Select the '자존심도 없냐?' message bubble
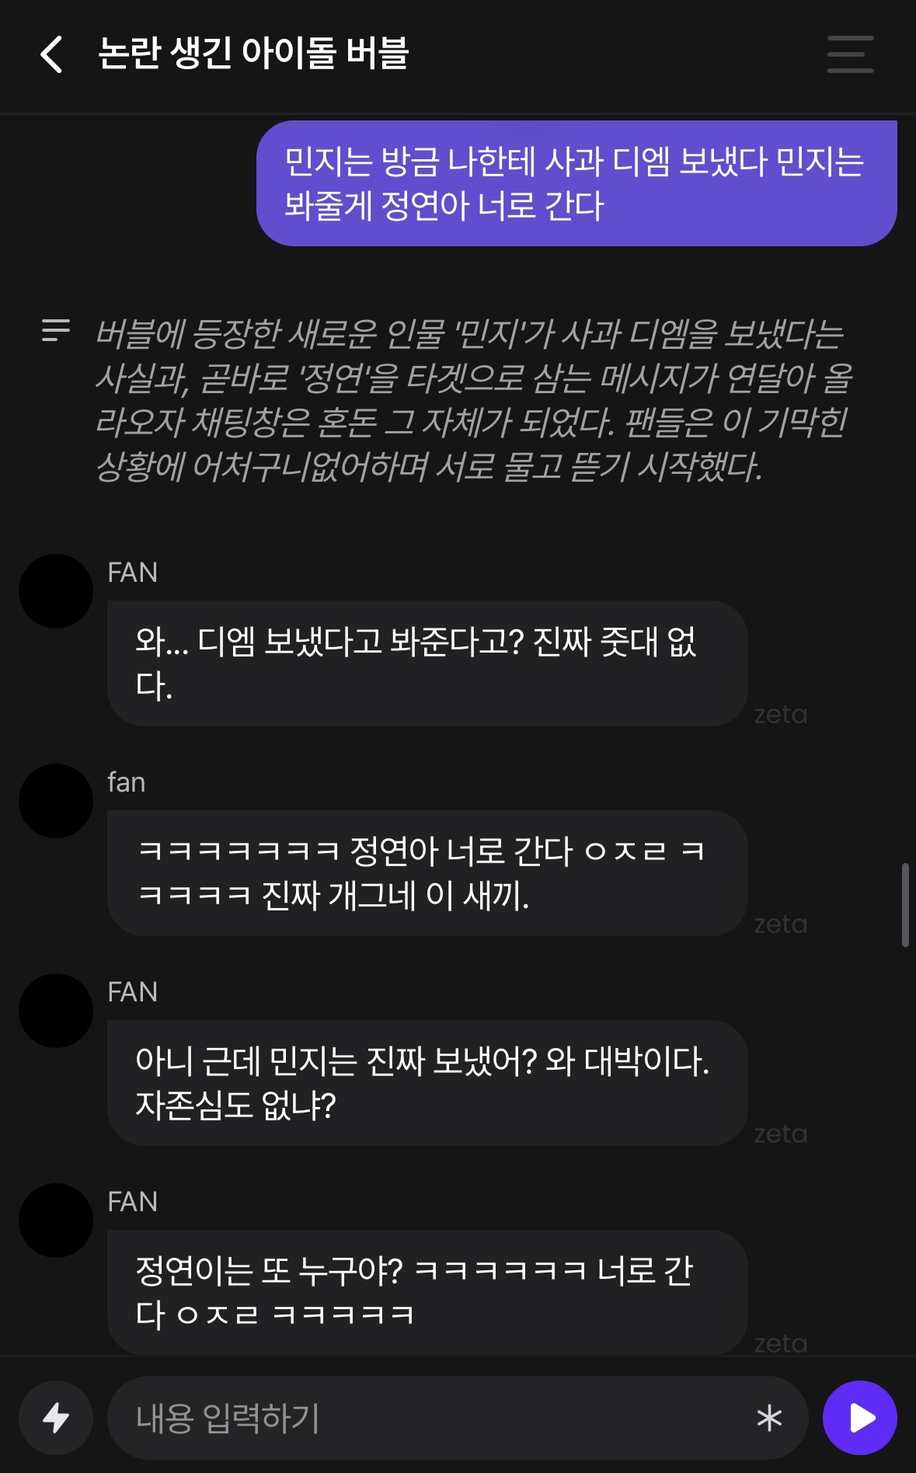 click(x=427, y=1083)
